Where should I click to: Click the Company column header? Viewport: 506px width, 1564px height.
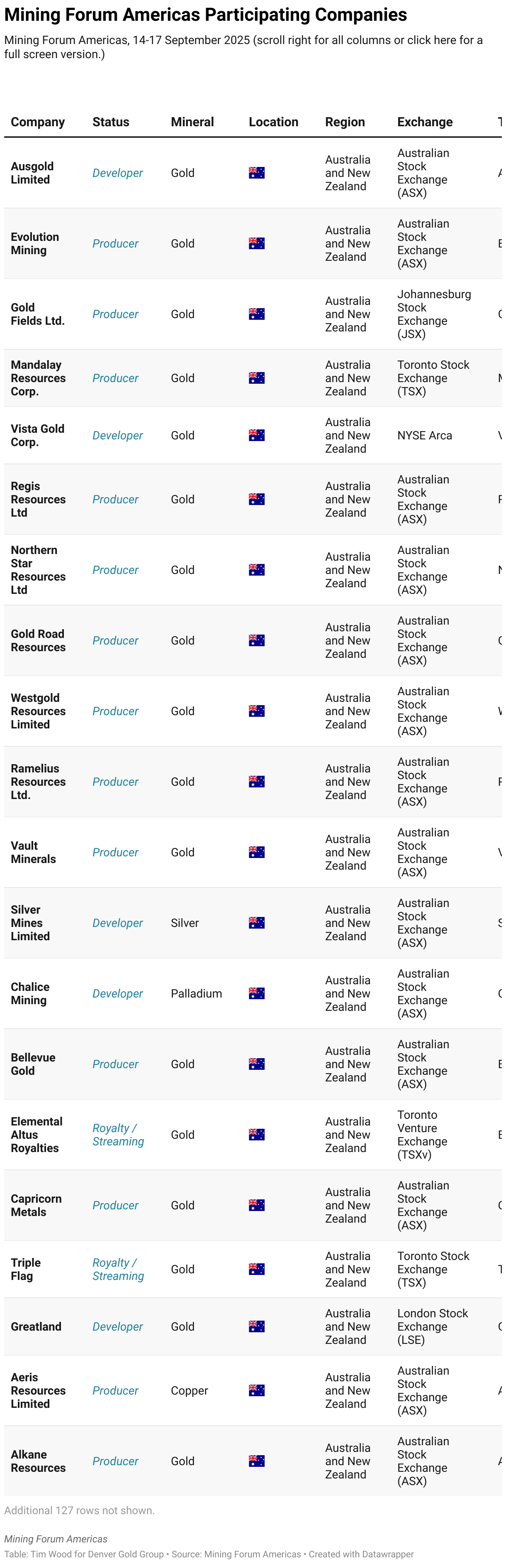click(38, 122)
